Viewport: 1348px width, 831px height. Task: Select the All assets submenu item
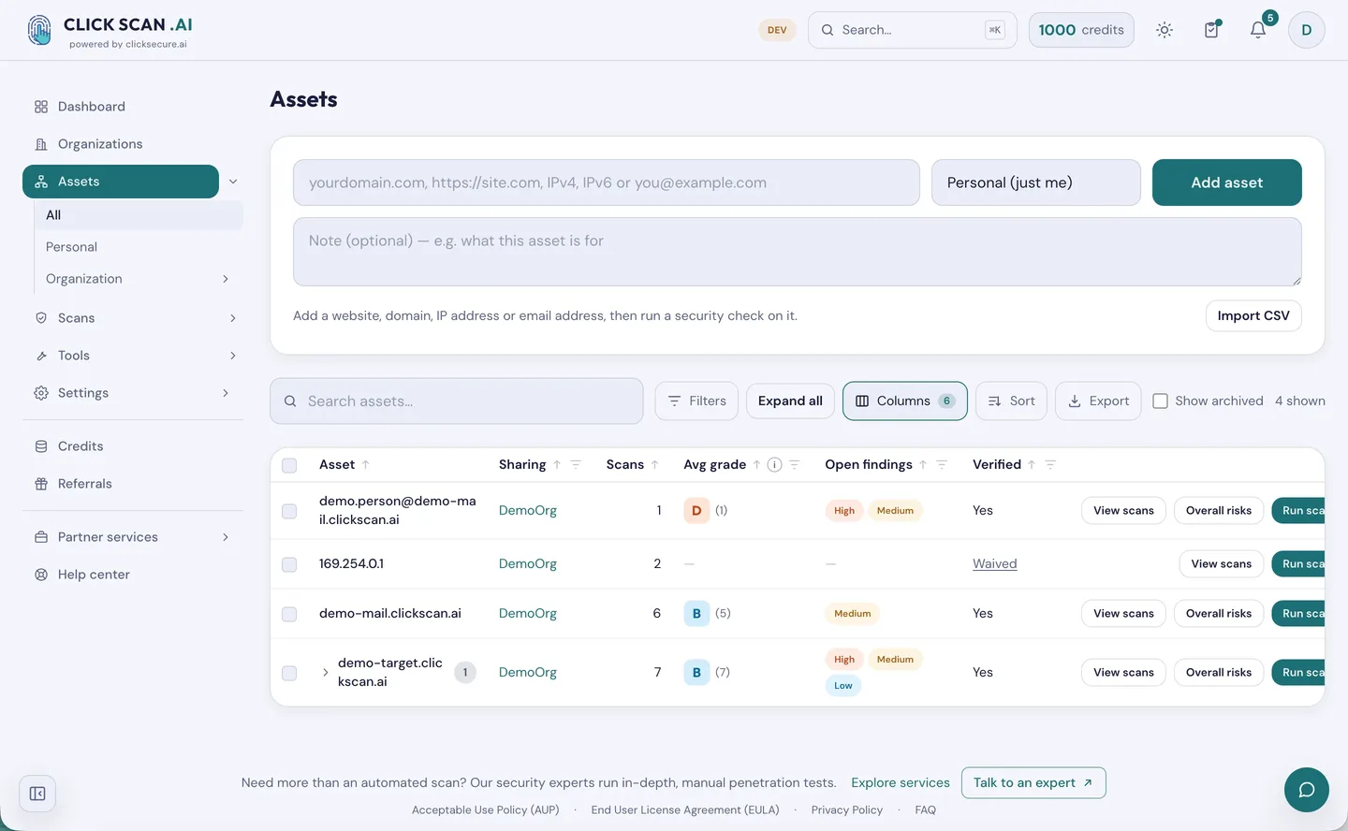point(139,215)
